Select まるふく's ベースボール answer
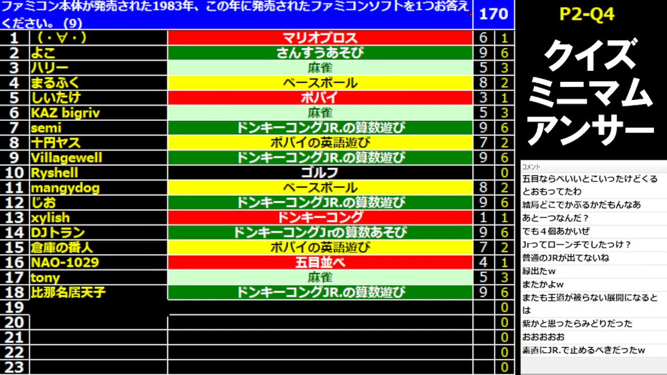The width and height of the screenshot is (667, 375). pos(320,83)
